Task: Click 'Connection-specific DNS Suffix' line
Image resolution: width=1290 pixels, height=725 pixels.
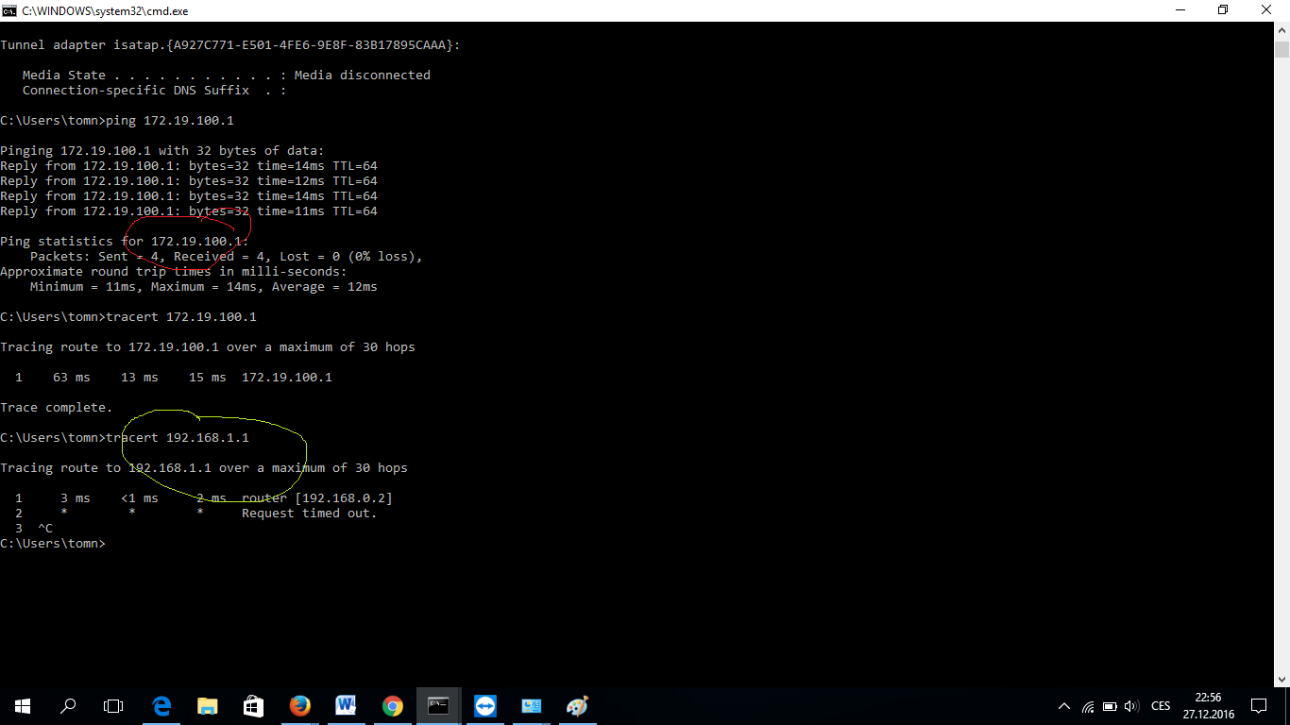Action: pos(155,91)
